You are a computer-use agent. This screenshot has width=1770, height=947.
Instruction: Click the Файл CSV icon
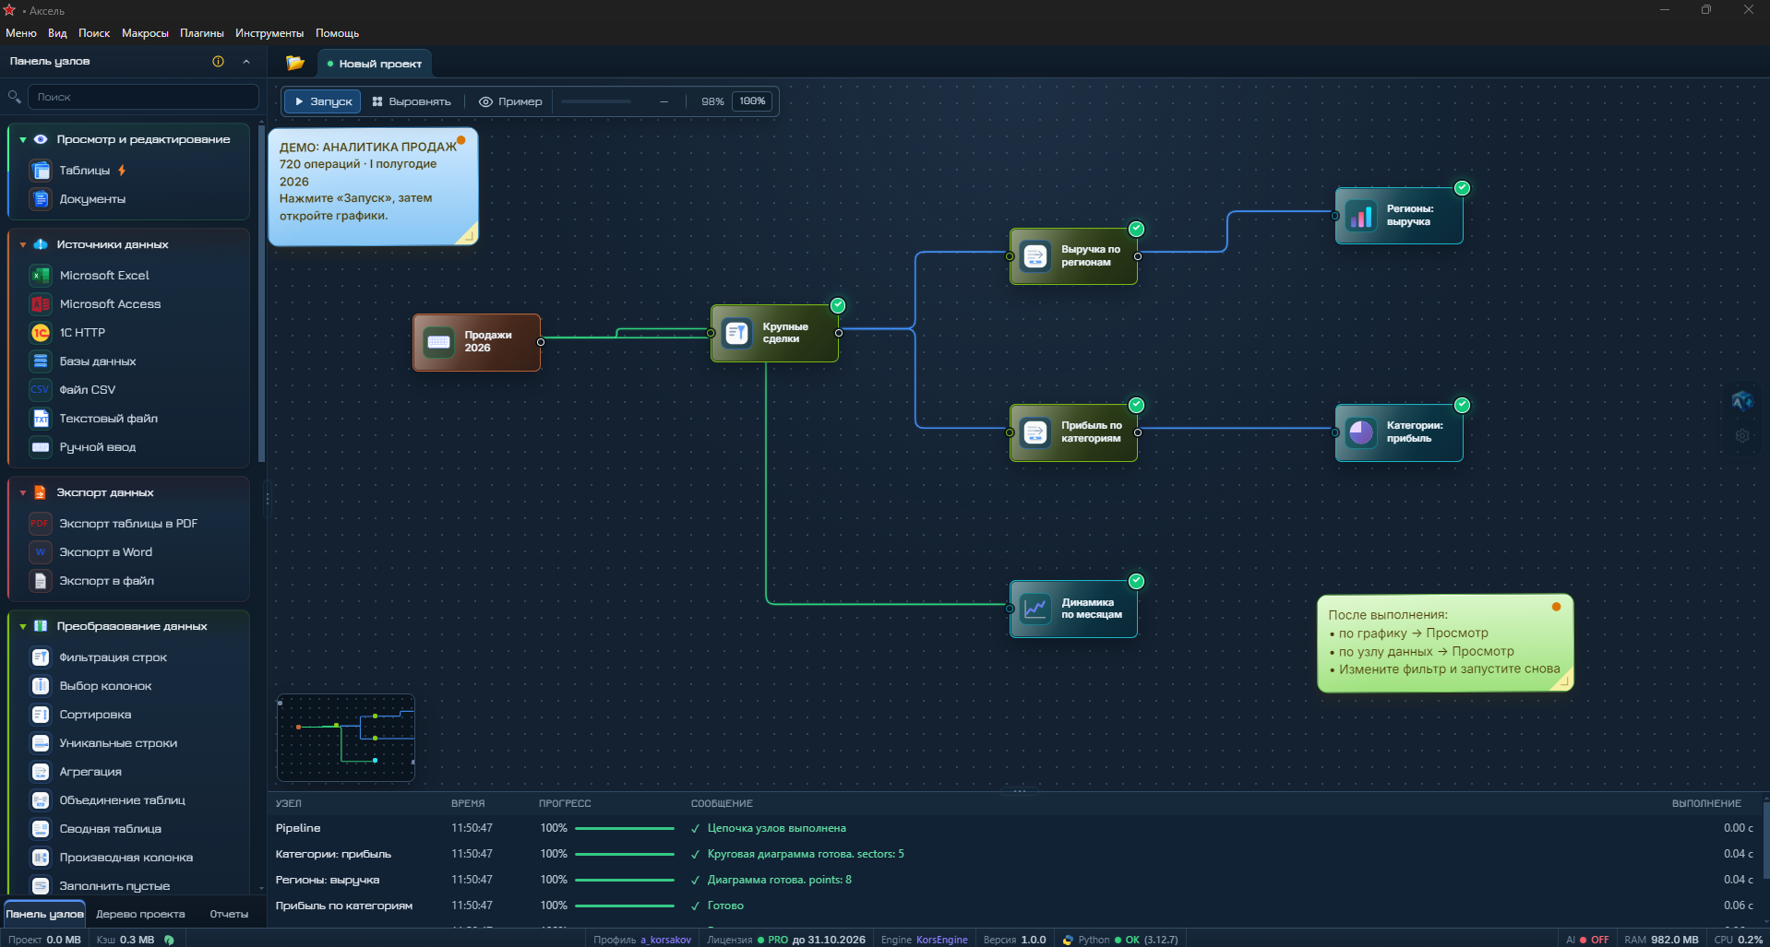[x=41, y=389]
